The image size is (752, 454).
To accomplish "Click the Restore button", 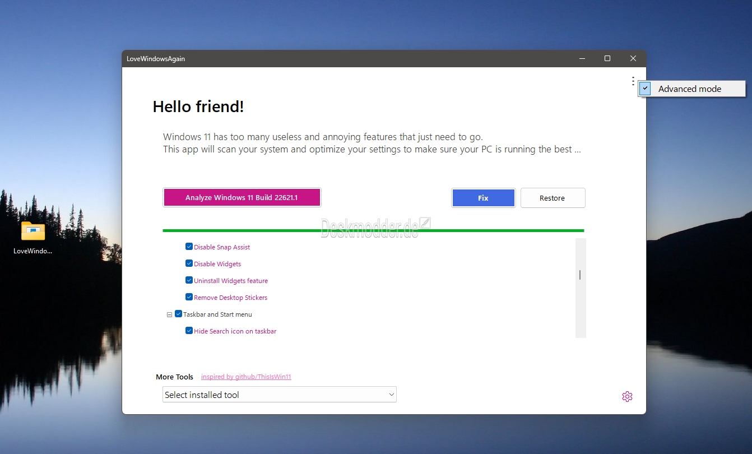I will 553,198.
